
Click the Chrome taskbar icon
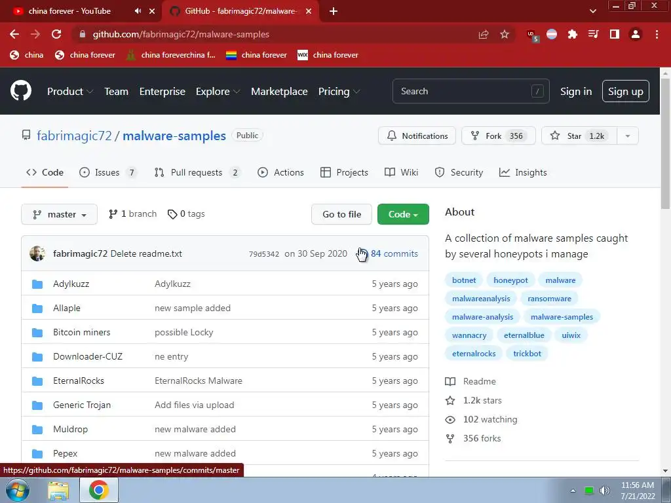pyautogui.click(x=99, y=490)
